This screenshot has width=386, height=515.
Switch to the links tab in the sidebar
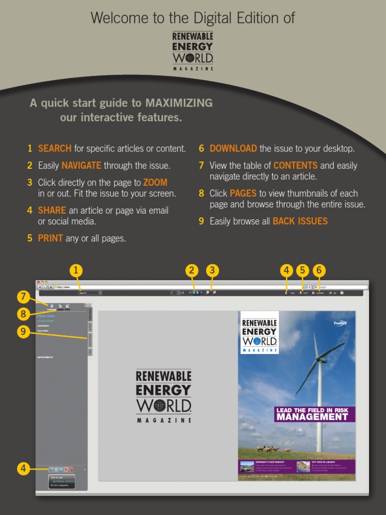coord(67,307)
